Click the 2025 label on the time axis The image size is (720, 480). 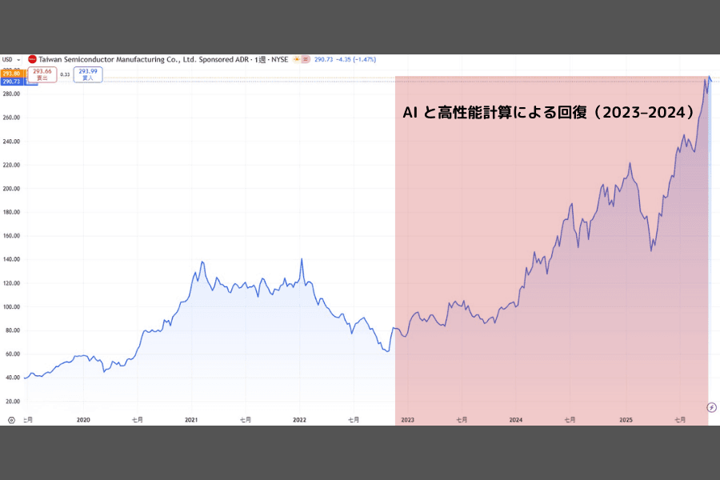click(x=626, y=420)
